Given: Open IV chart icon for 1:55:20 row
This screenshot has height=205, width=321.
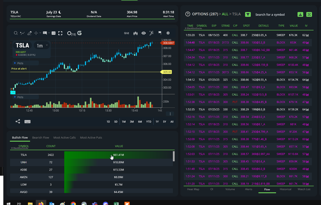Looking at the screenshot, I should pyautogui.click(x=307, y=35).
